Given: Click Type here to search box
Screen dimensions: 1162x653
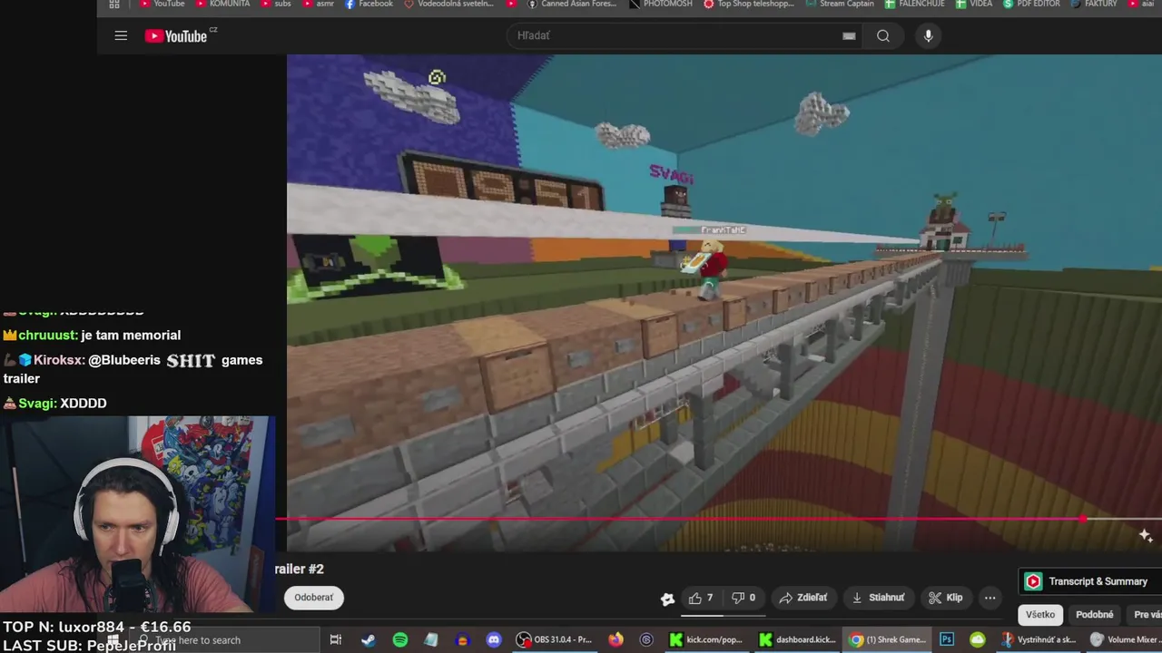Looking at the screenshot, I should (x=227, y=639).
